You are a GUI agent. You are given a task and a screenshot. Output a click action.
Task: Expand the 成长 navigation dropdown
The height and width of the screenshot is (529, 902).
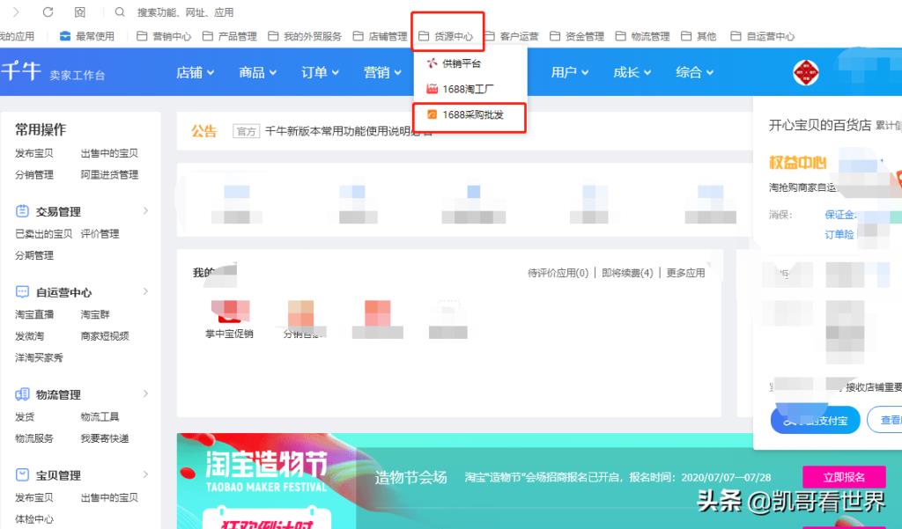(632, 72)
